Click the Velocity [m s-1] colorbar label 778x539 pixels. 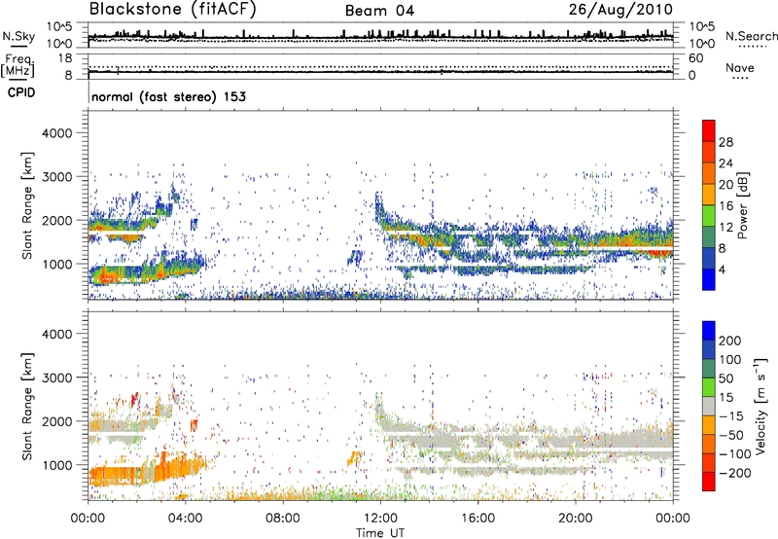tap(760, 406)
